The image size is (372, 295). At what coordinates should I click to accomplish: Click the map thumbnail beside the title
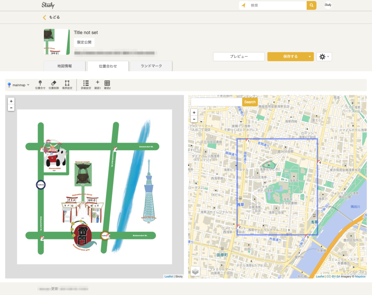[x=57, y=42]
